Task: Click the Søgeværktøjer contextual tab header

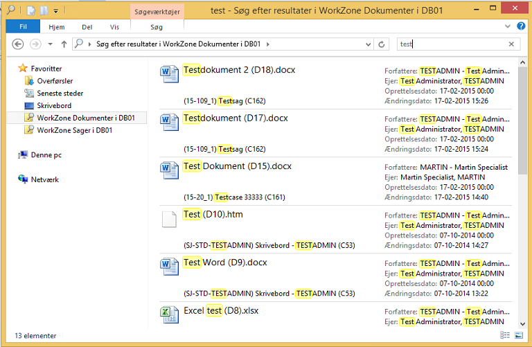Action: click(157, 12)
